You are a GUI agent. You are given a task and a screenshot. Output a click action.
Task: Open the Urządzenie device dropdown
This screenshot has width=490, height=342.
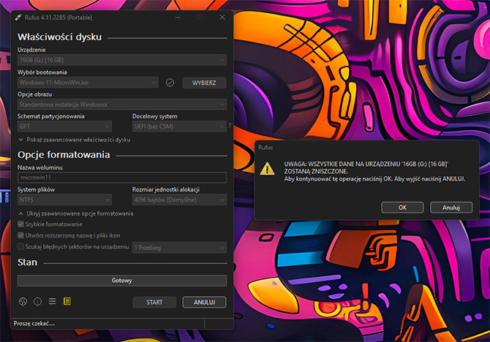tap(122, 60)
